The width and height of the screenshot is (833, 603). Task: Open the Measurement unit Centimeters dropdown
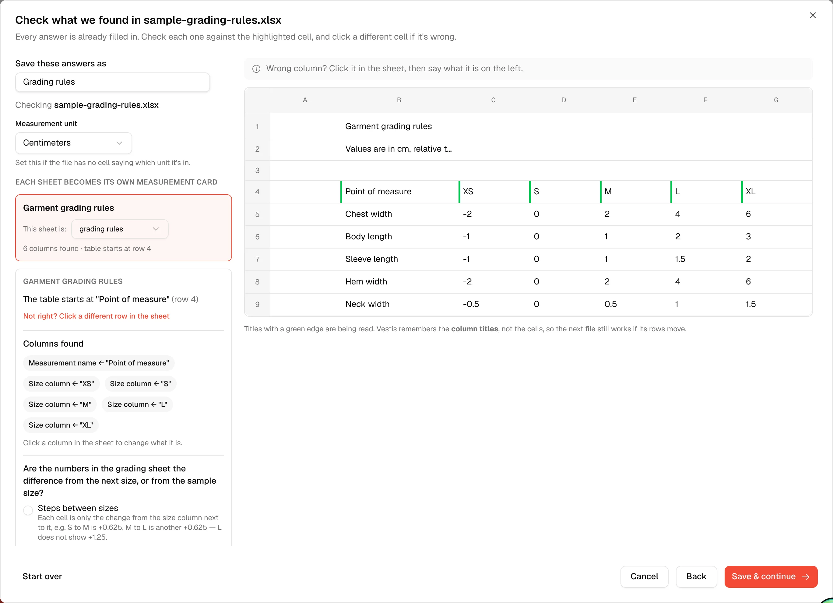(73, 143)
